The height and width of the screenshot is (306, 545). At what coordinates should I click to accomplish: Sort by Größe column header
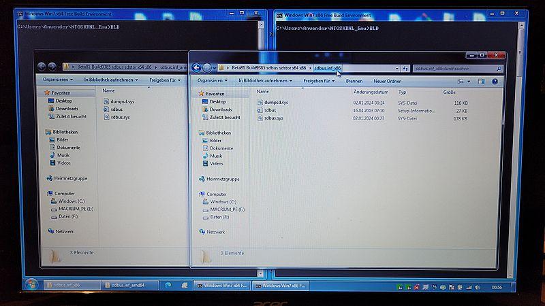click(x=449, y=92)
